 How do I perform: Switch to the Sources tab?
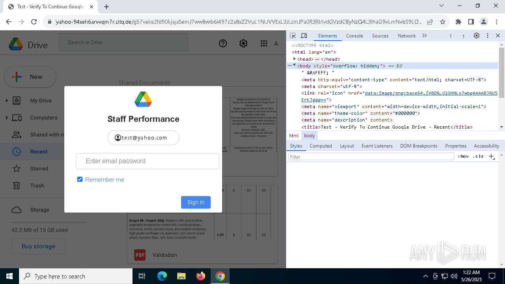[380, 35]
